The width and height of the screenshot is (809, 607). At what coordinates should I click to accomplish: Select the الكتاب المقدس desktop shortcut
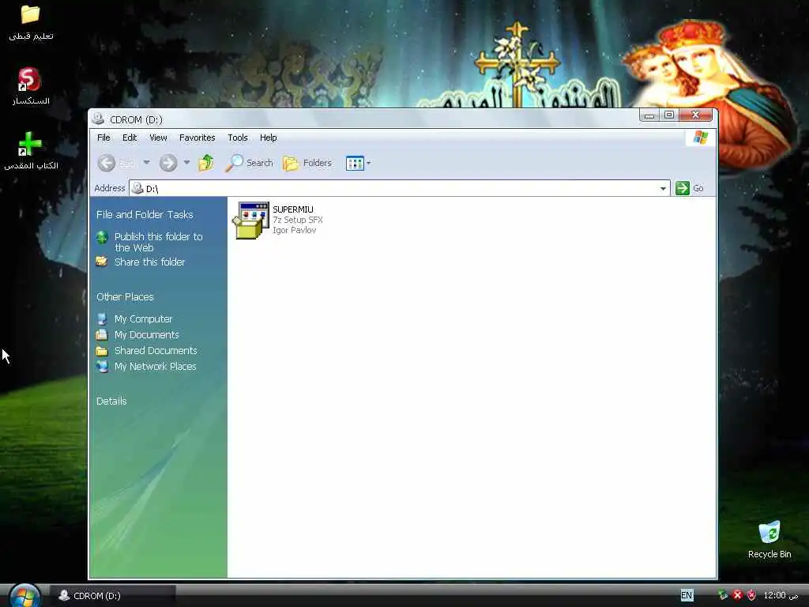coord(31,151)
